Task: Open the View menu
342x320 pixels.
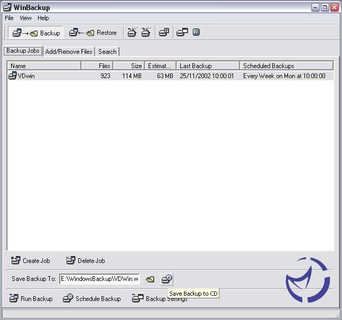Action: [x=25, y=18]
